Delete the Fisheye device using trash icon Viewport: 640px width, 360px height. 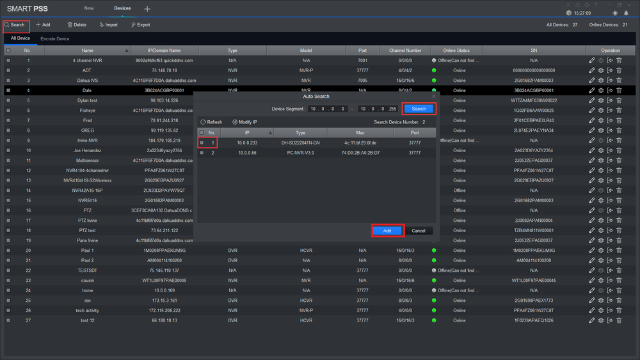pos(619,111)
